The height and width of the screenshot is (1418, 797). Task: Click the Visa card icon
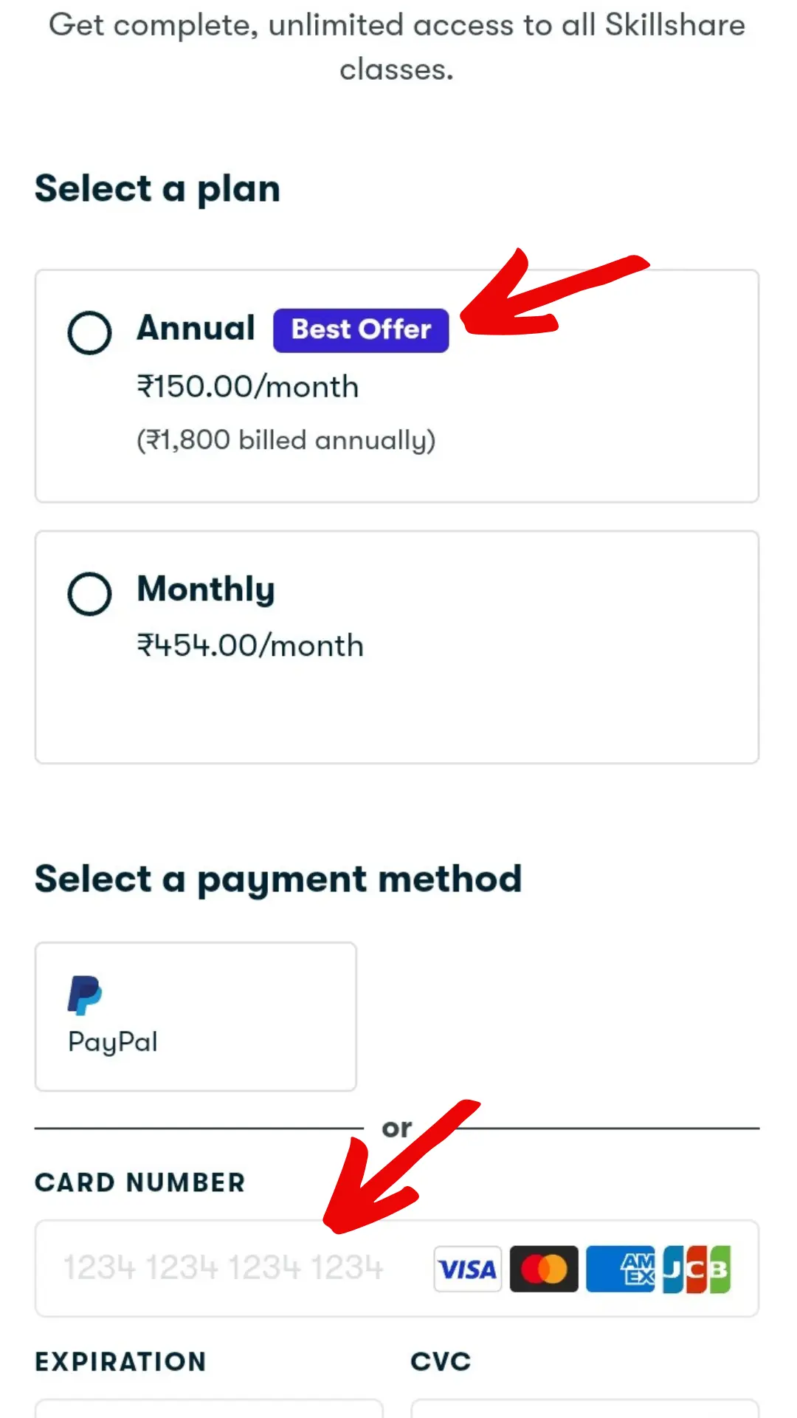tap(468, 1269)
